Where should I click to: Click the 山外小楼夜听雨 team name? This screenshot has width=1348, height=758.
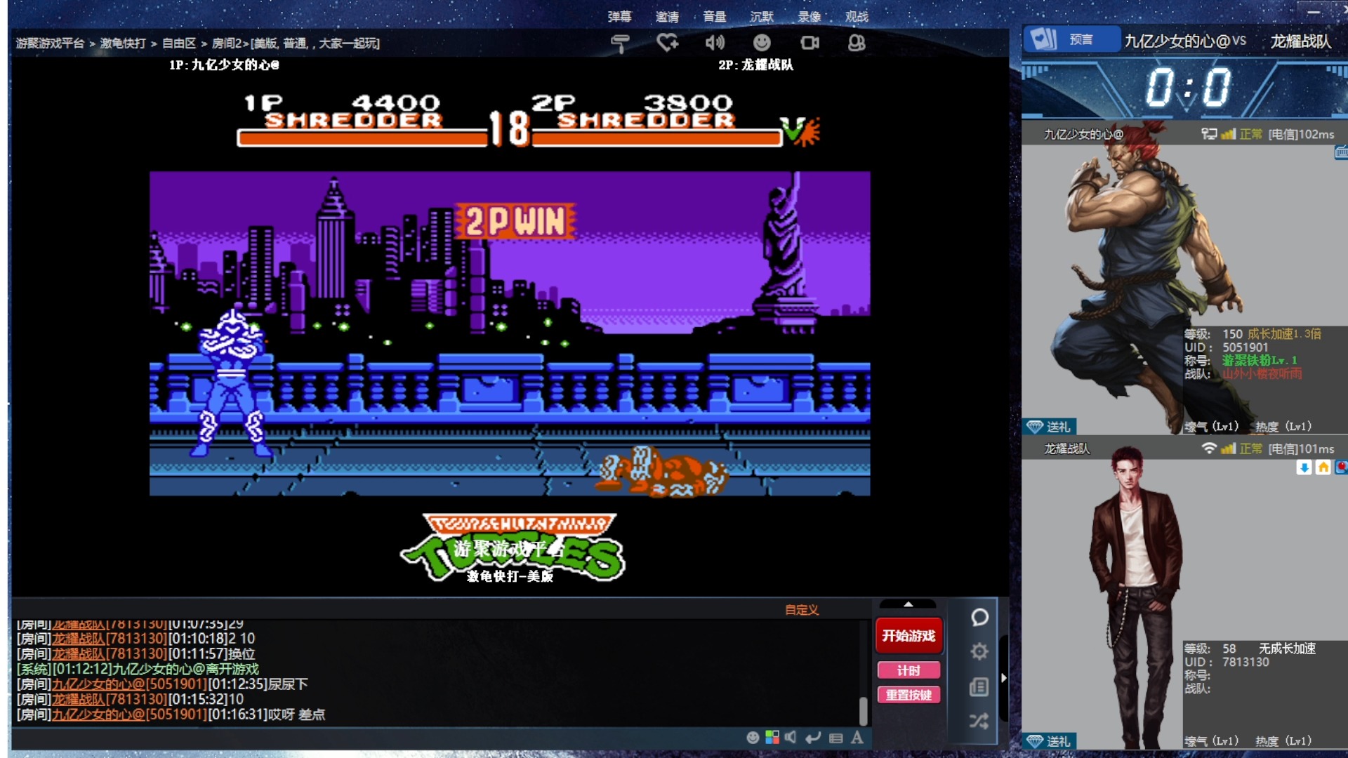pyautogui.click(x=1262, y=374)
